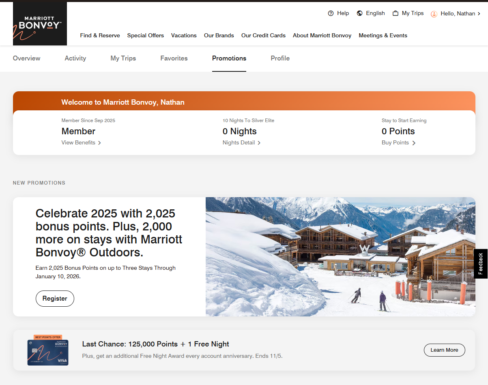
Task: Click the Help question mark icon
Action: coord(331,13)
